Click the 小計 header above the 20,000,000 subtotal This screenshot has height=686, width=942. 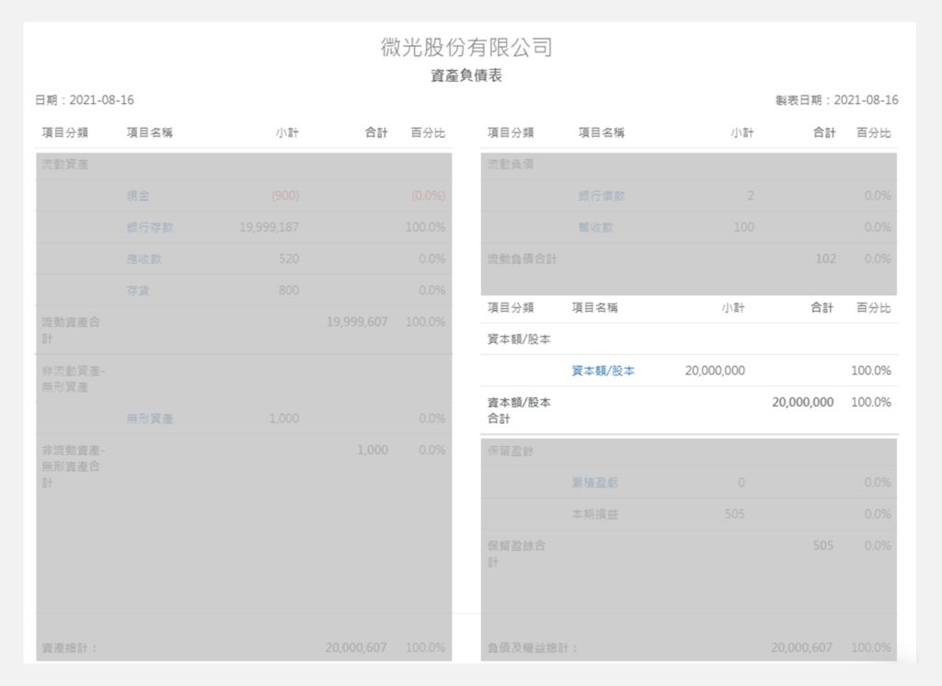pos(733,307)
